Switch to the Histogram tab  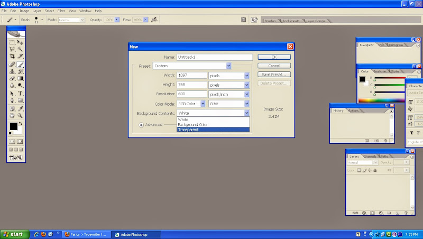[396, 45]
